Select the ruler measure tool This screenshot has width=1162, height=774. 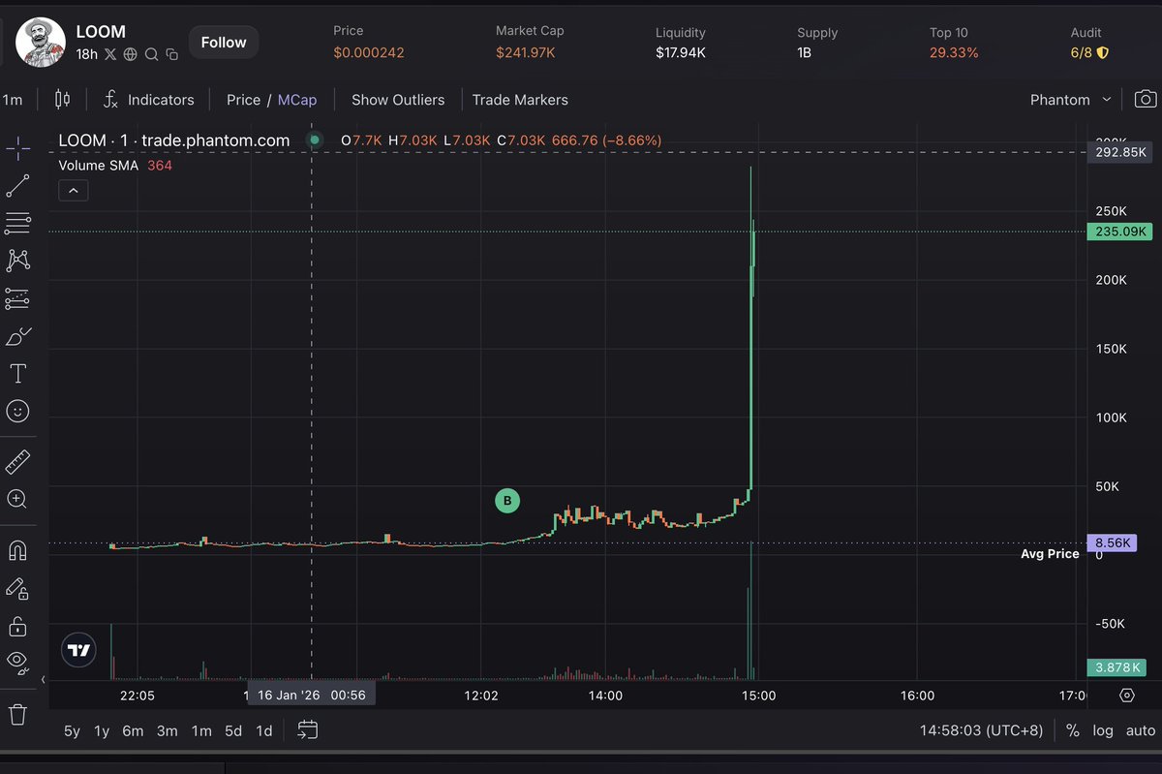pos(17,462)
